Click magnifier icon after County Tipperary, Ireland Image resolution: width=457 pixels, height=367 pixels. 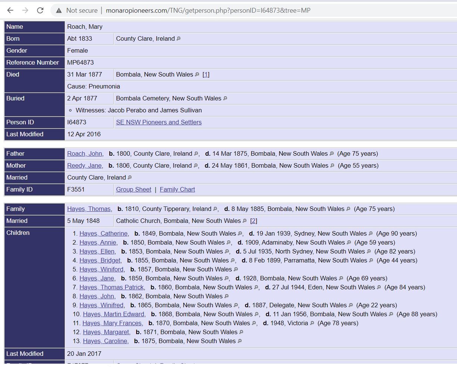(215, 209)
